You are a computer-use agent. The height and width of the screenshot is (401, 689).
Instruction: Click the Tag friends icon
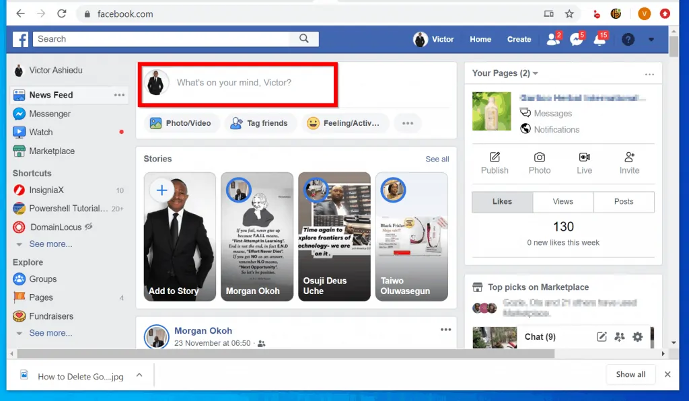pos(236,123)
